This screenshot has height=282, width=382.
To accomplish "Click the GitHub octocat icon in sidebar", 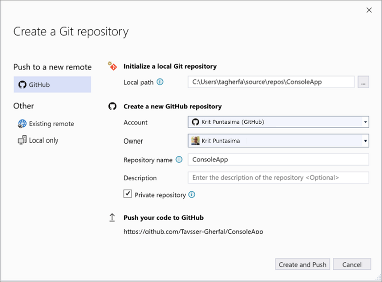I will (23, 84).
